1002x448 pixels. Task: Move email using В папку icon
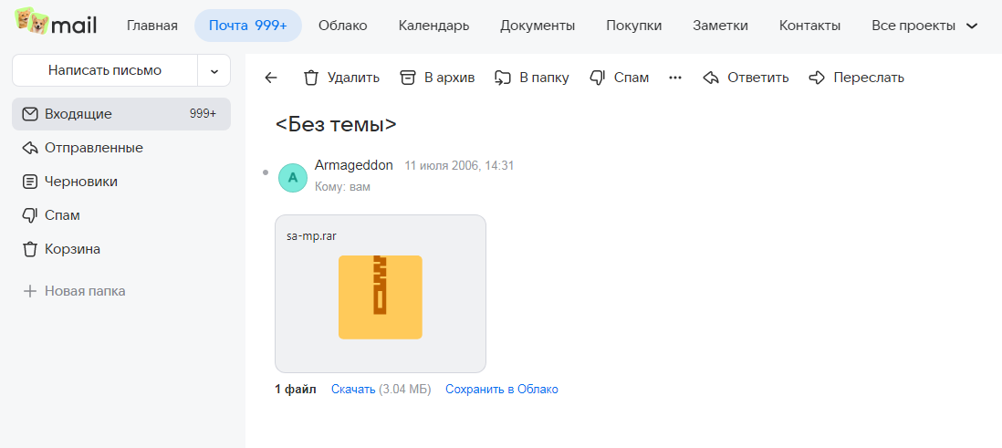point(503,78)
